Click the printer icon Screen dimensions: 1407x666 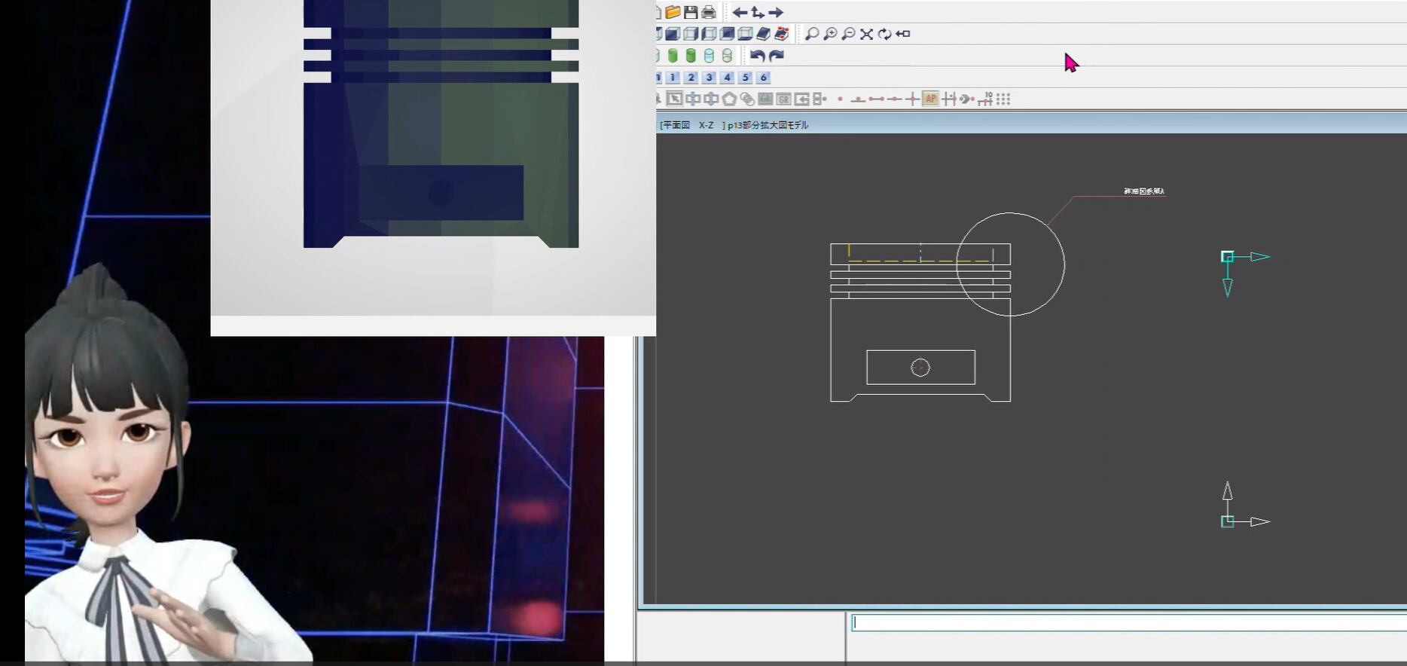pyautogui.click(x=709, y=12)
